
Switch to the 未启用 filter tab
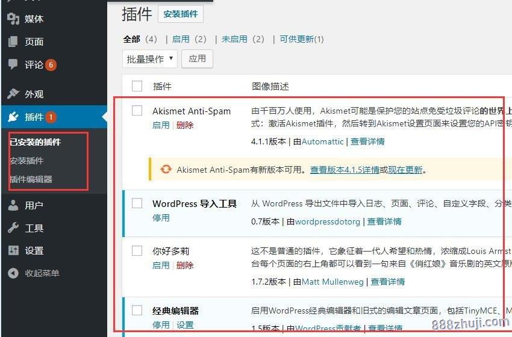coord(234,39)
